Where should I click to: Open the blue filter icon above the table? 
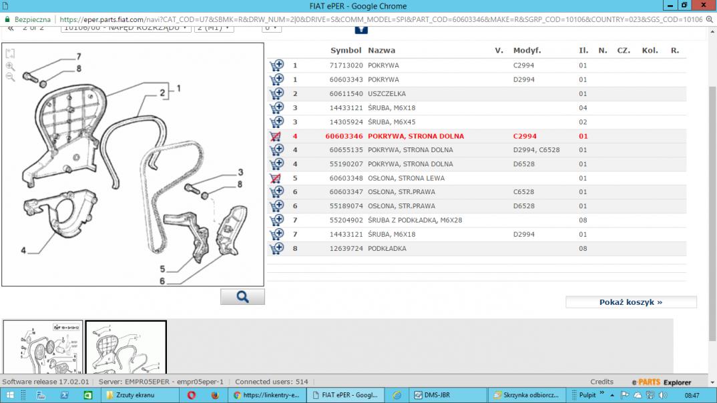(x=361, y=29)
